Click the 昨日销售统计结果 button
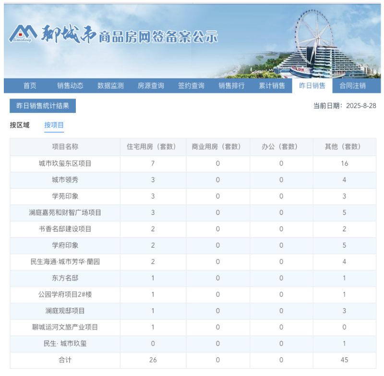384x376 pixels. pyautogui.click(x=42, y=106)
